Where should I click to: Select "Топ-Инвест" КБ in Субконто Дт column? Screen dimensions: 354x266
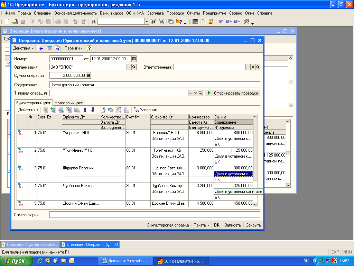[x=81, y=150]
